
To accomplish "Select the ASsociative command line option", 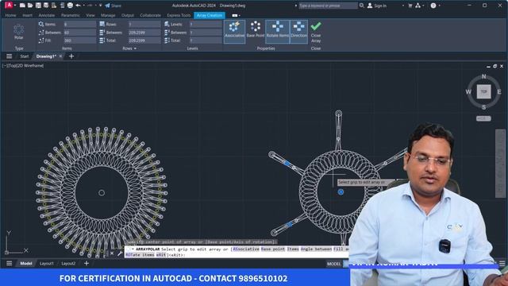I will pos(246,249).
